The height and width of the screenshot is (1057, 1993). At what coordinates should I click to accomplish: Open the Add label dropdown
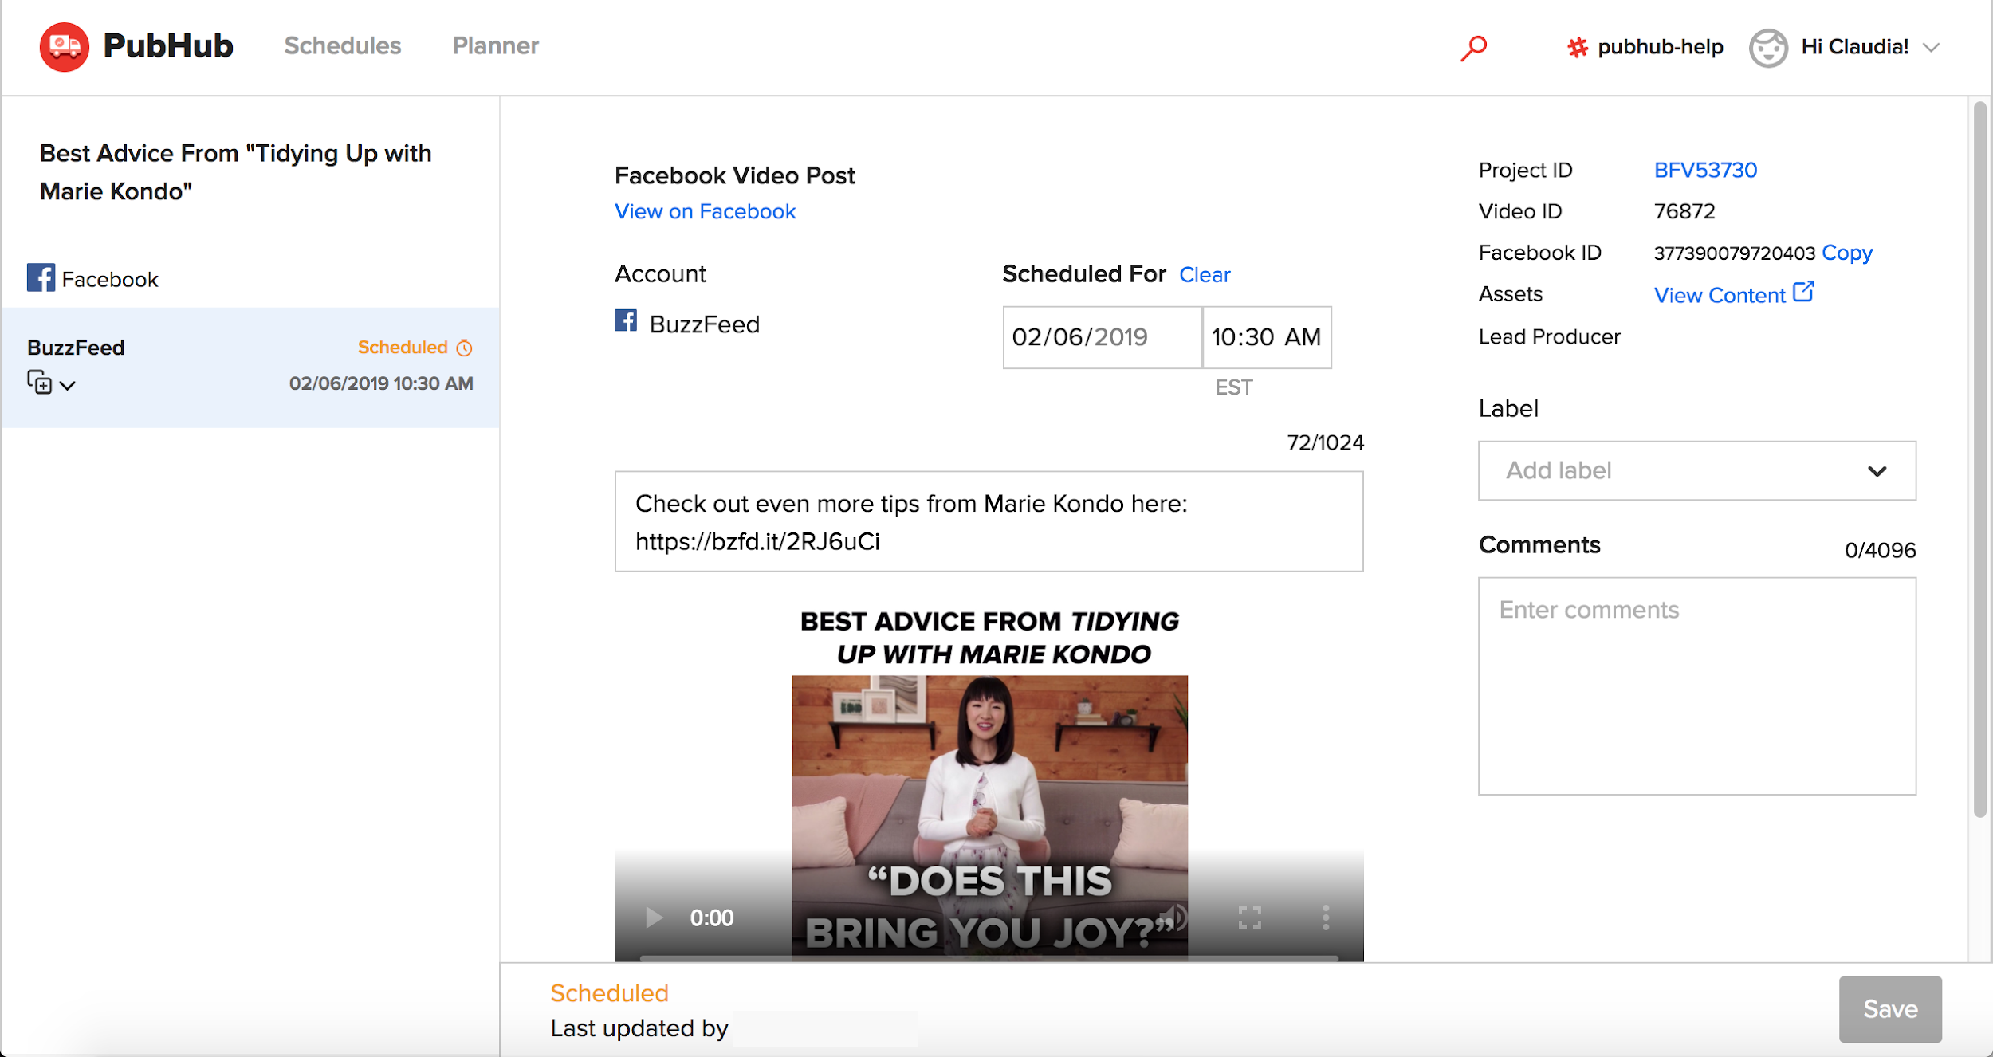1696,470
